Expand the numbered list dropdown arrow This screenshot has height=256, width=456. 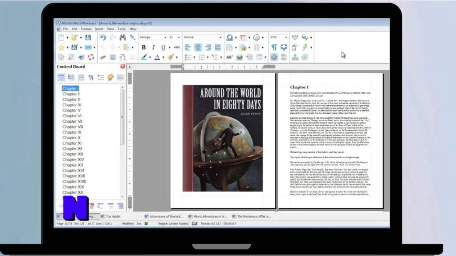click(x=208, y=57)
